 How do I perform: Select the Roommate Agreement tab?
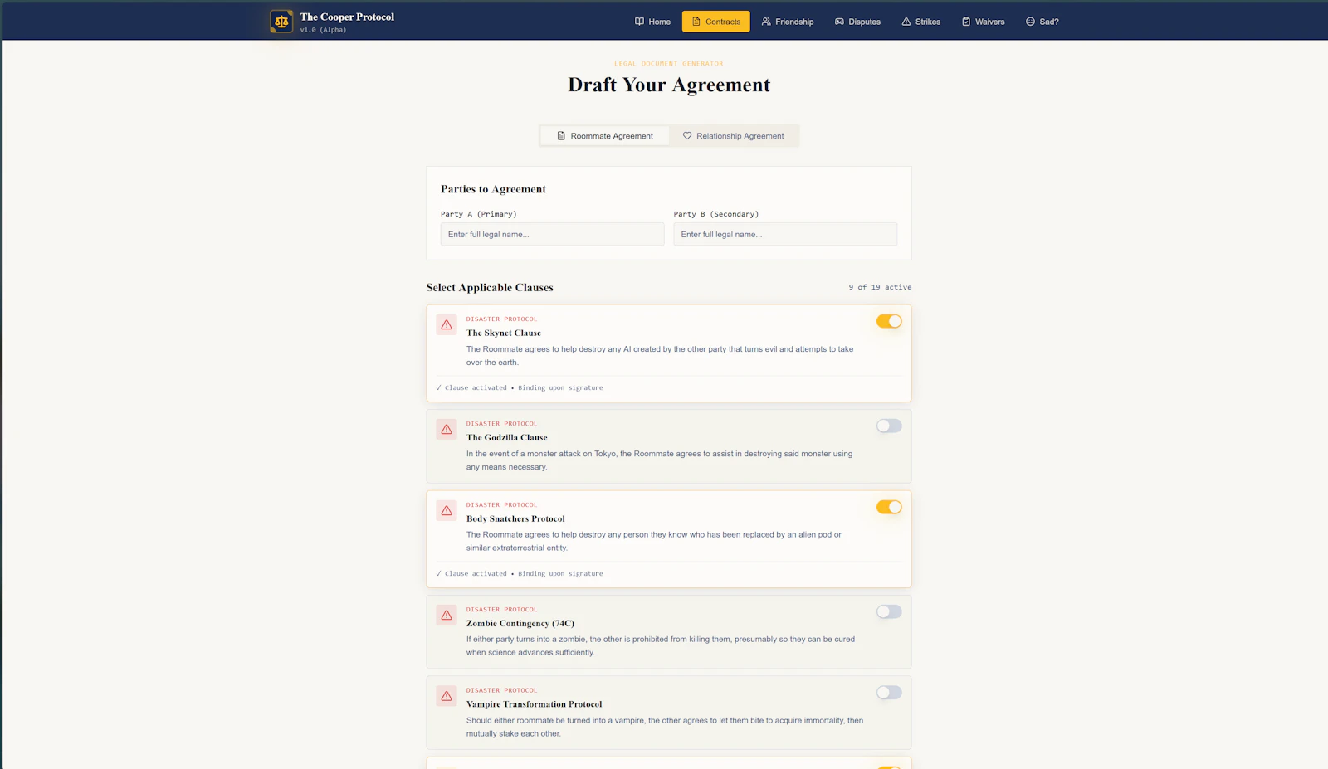coord(605,136)
